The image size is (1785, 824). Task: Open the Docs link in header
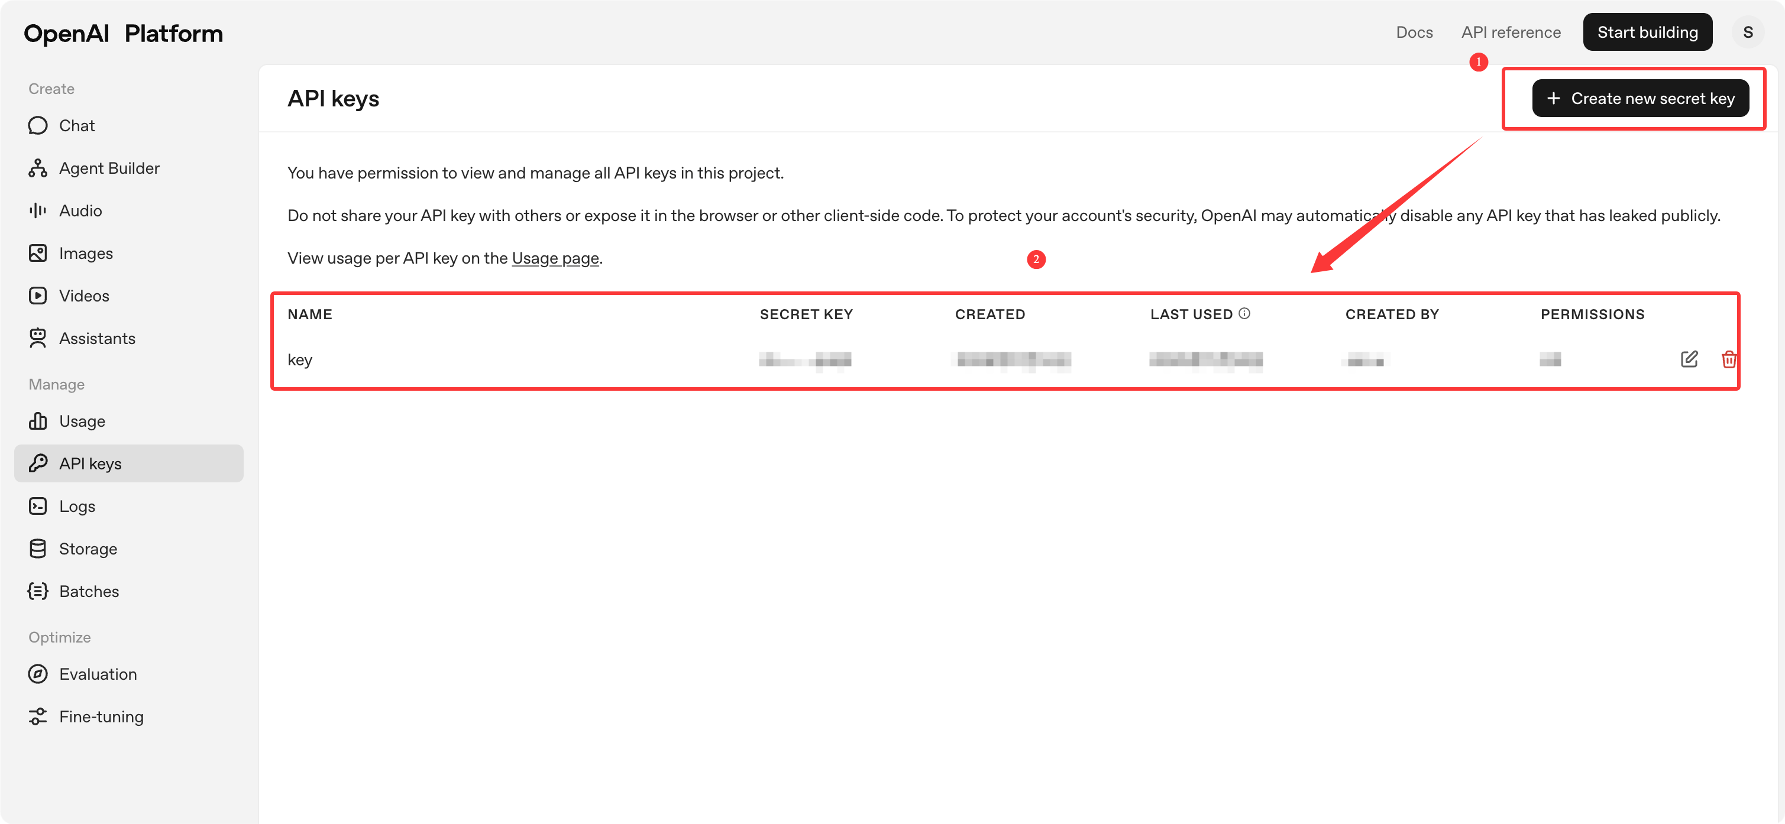[x=1414, y=32]
